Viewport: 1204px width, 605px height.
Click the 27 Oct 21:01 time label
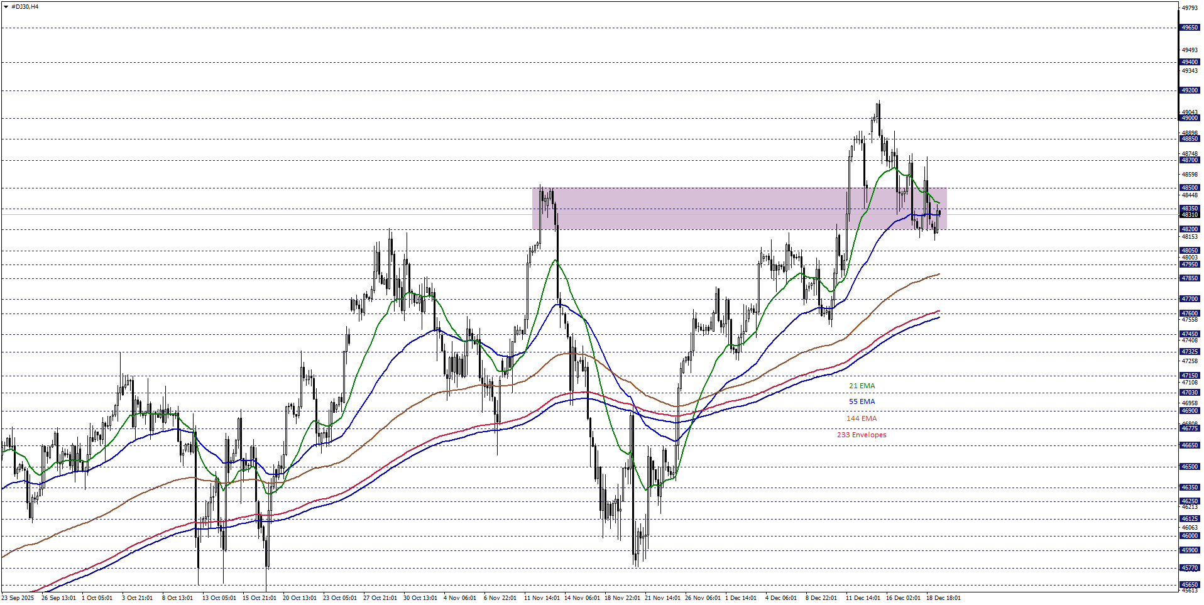pyautogui.click(x=380, y=598)
